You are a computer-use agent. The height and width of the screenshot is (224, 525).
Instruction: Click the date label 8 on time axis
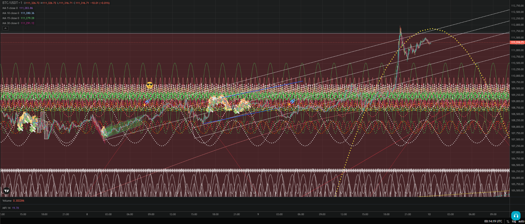point(87,214)
